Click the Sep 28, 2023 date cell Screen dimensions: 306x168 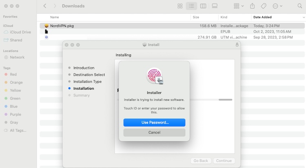pyautogui.click(x=273, y=37)
